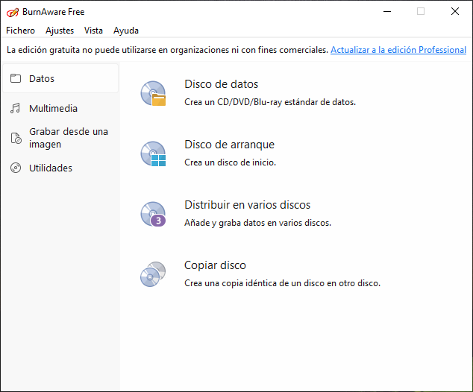The width and height of the screenshot is (473, 392).
Task: Click the Grabar desde una imagen file icon
Action: point(16,138)
